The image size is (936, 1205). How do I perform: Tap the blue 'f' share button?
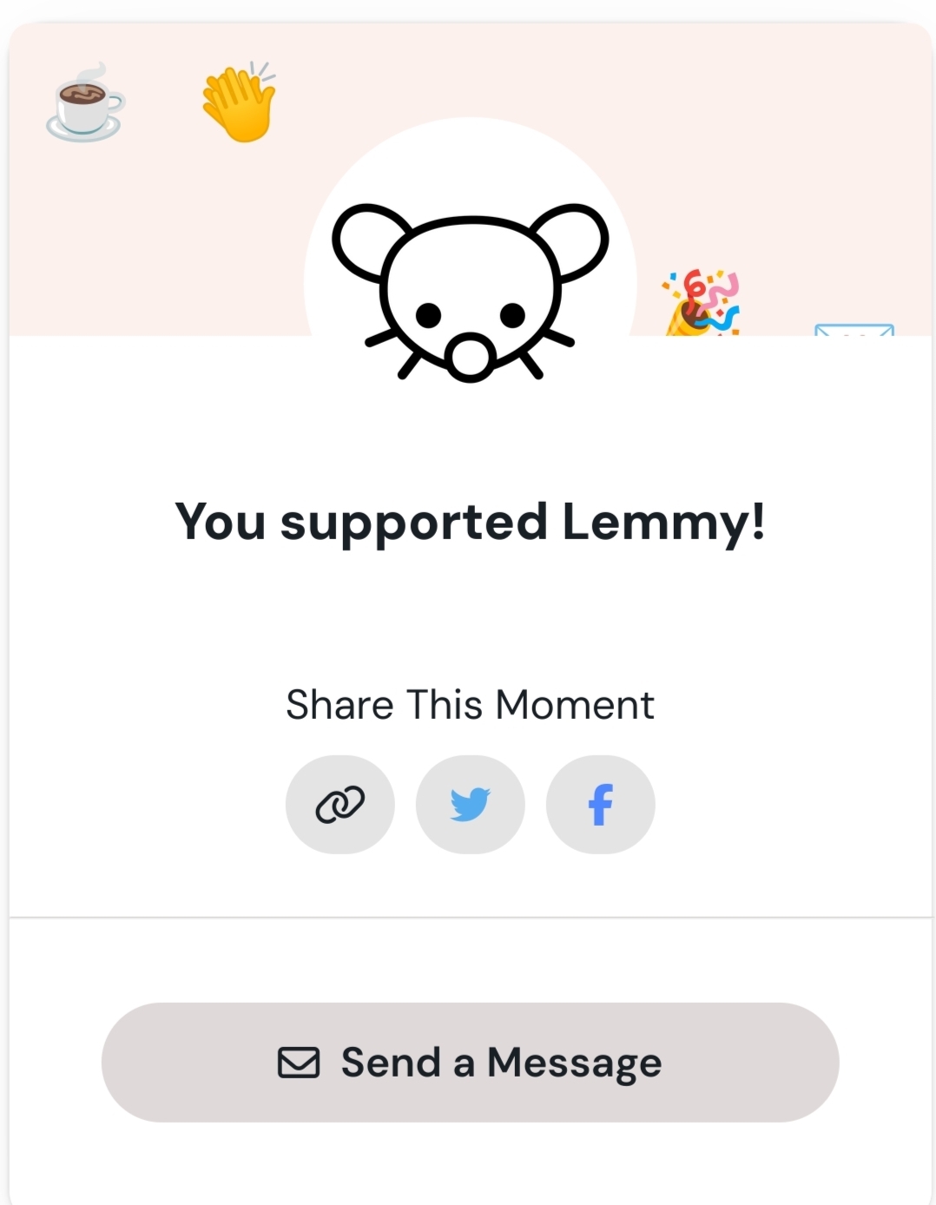600,804
